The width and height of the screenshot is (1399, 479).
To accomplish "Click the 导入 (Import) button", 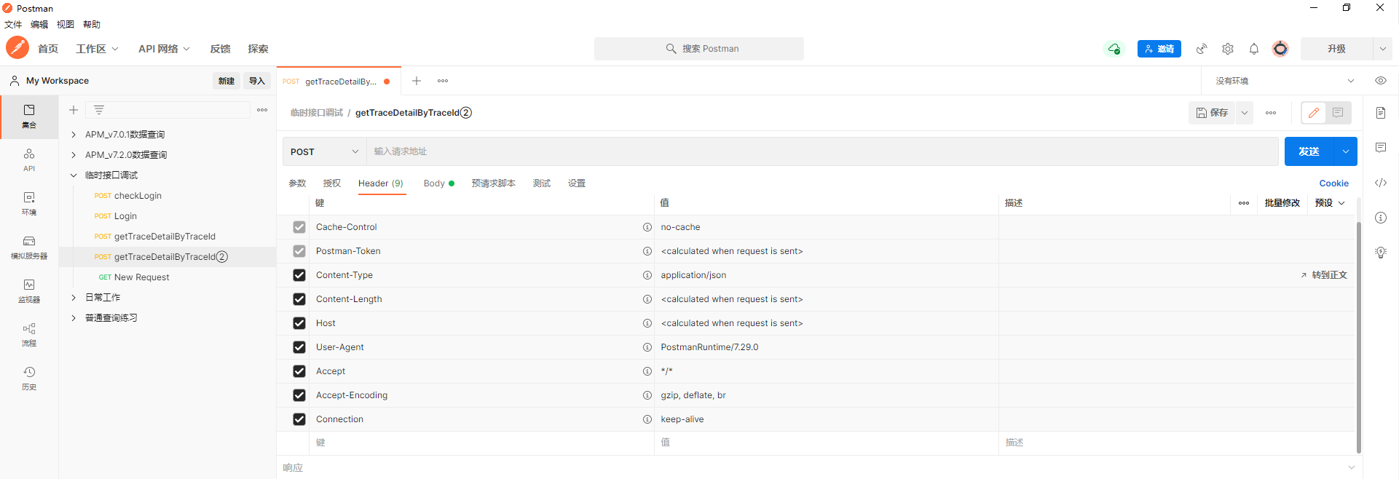I will click(257, 81).
